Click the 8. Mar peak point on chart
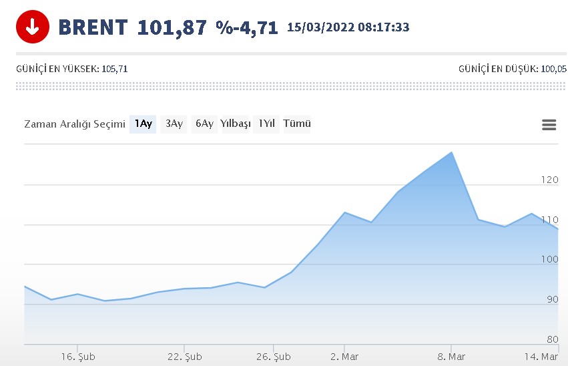This screenshot has height=366, width=568. click(x=451, y=152)
